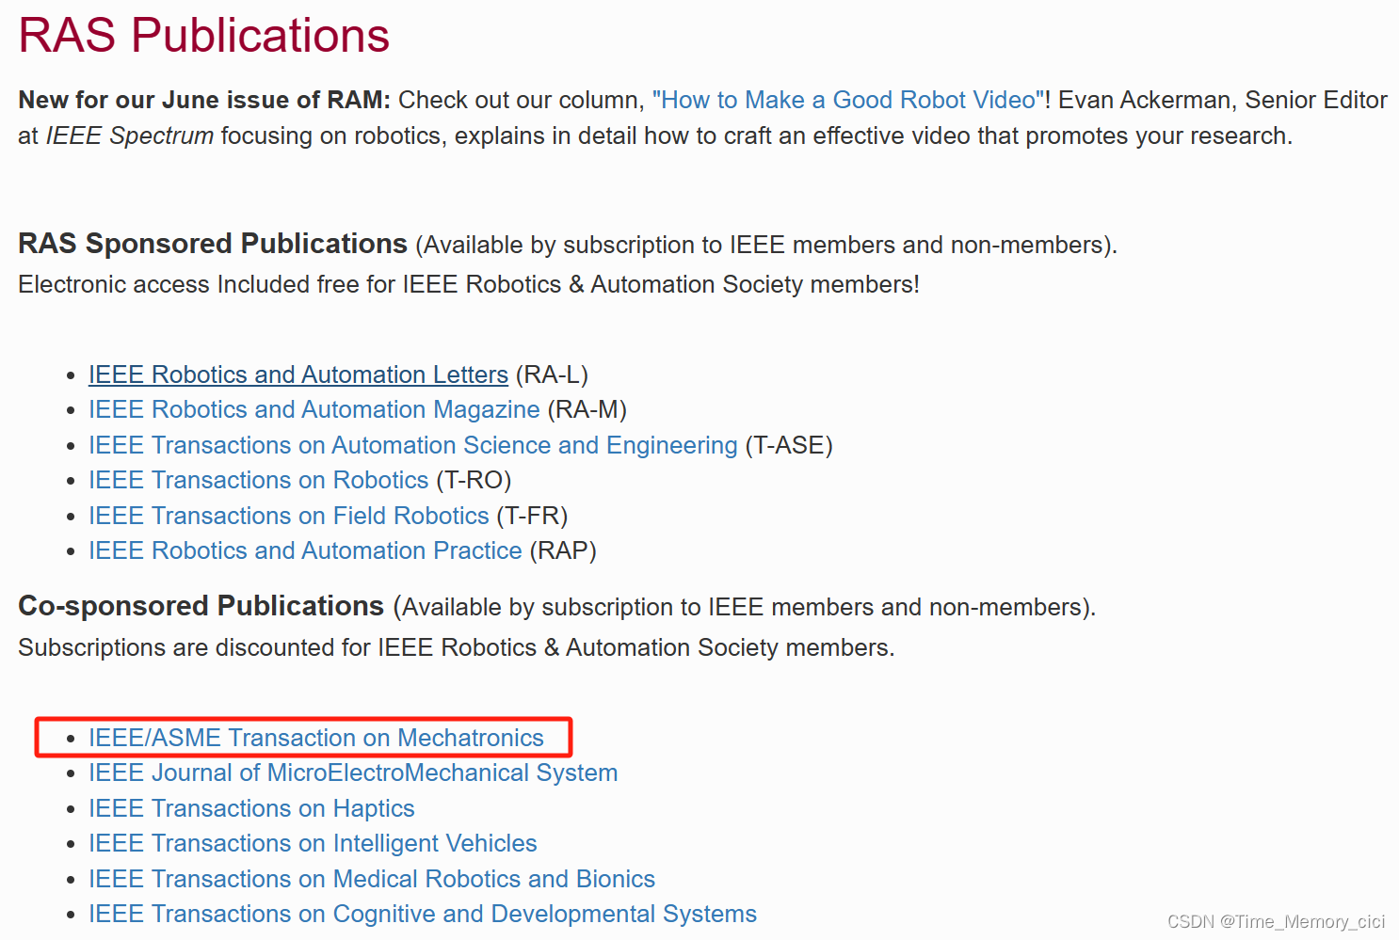
Task: Open IEEE Robotics and Automation Practice link
Action: (x=305, y=550)
